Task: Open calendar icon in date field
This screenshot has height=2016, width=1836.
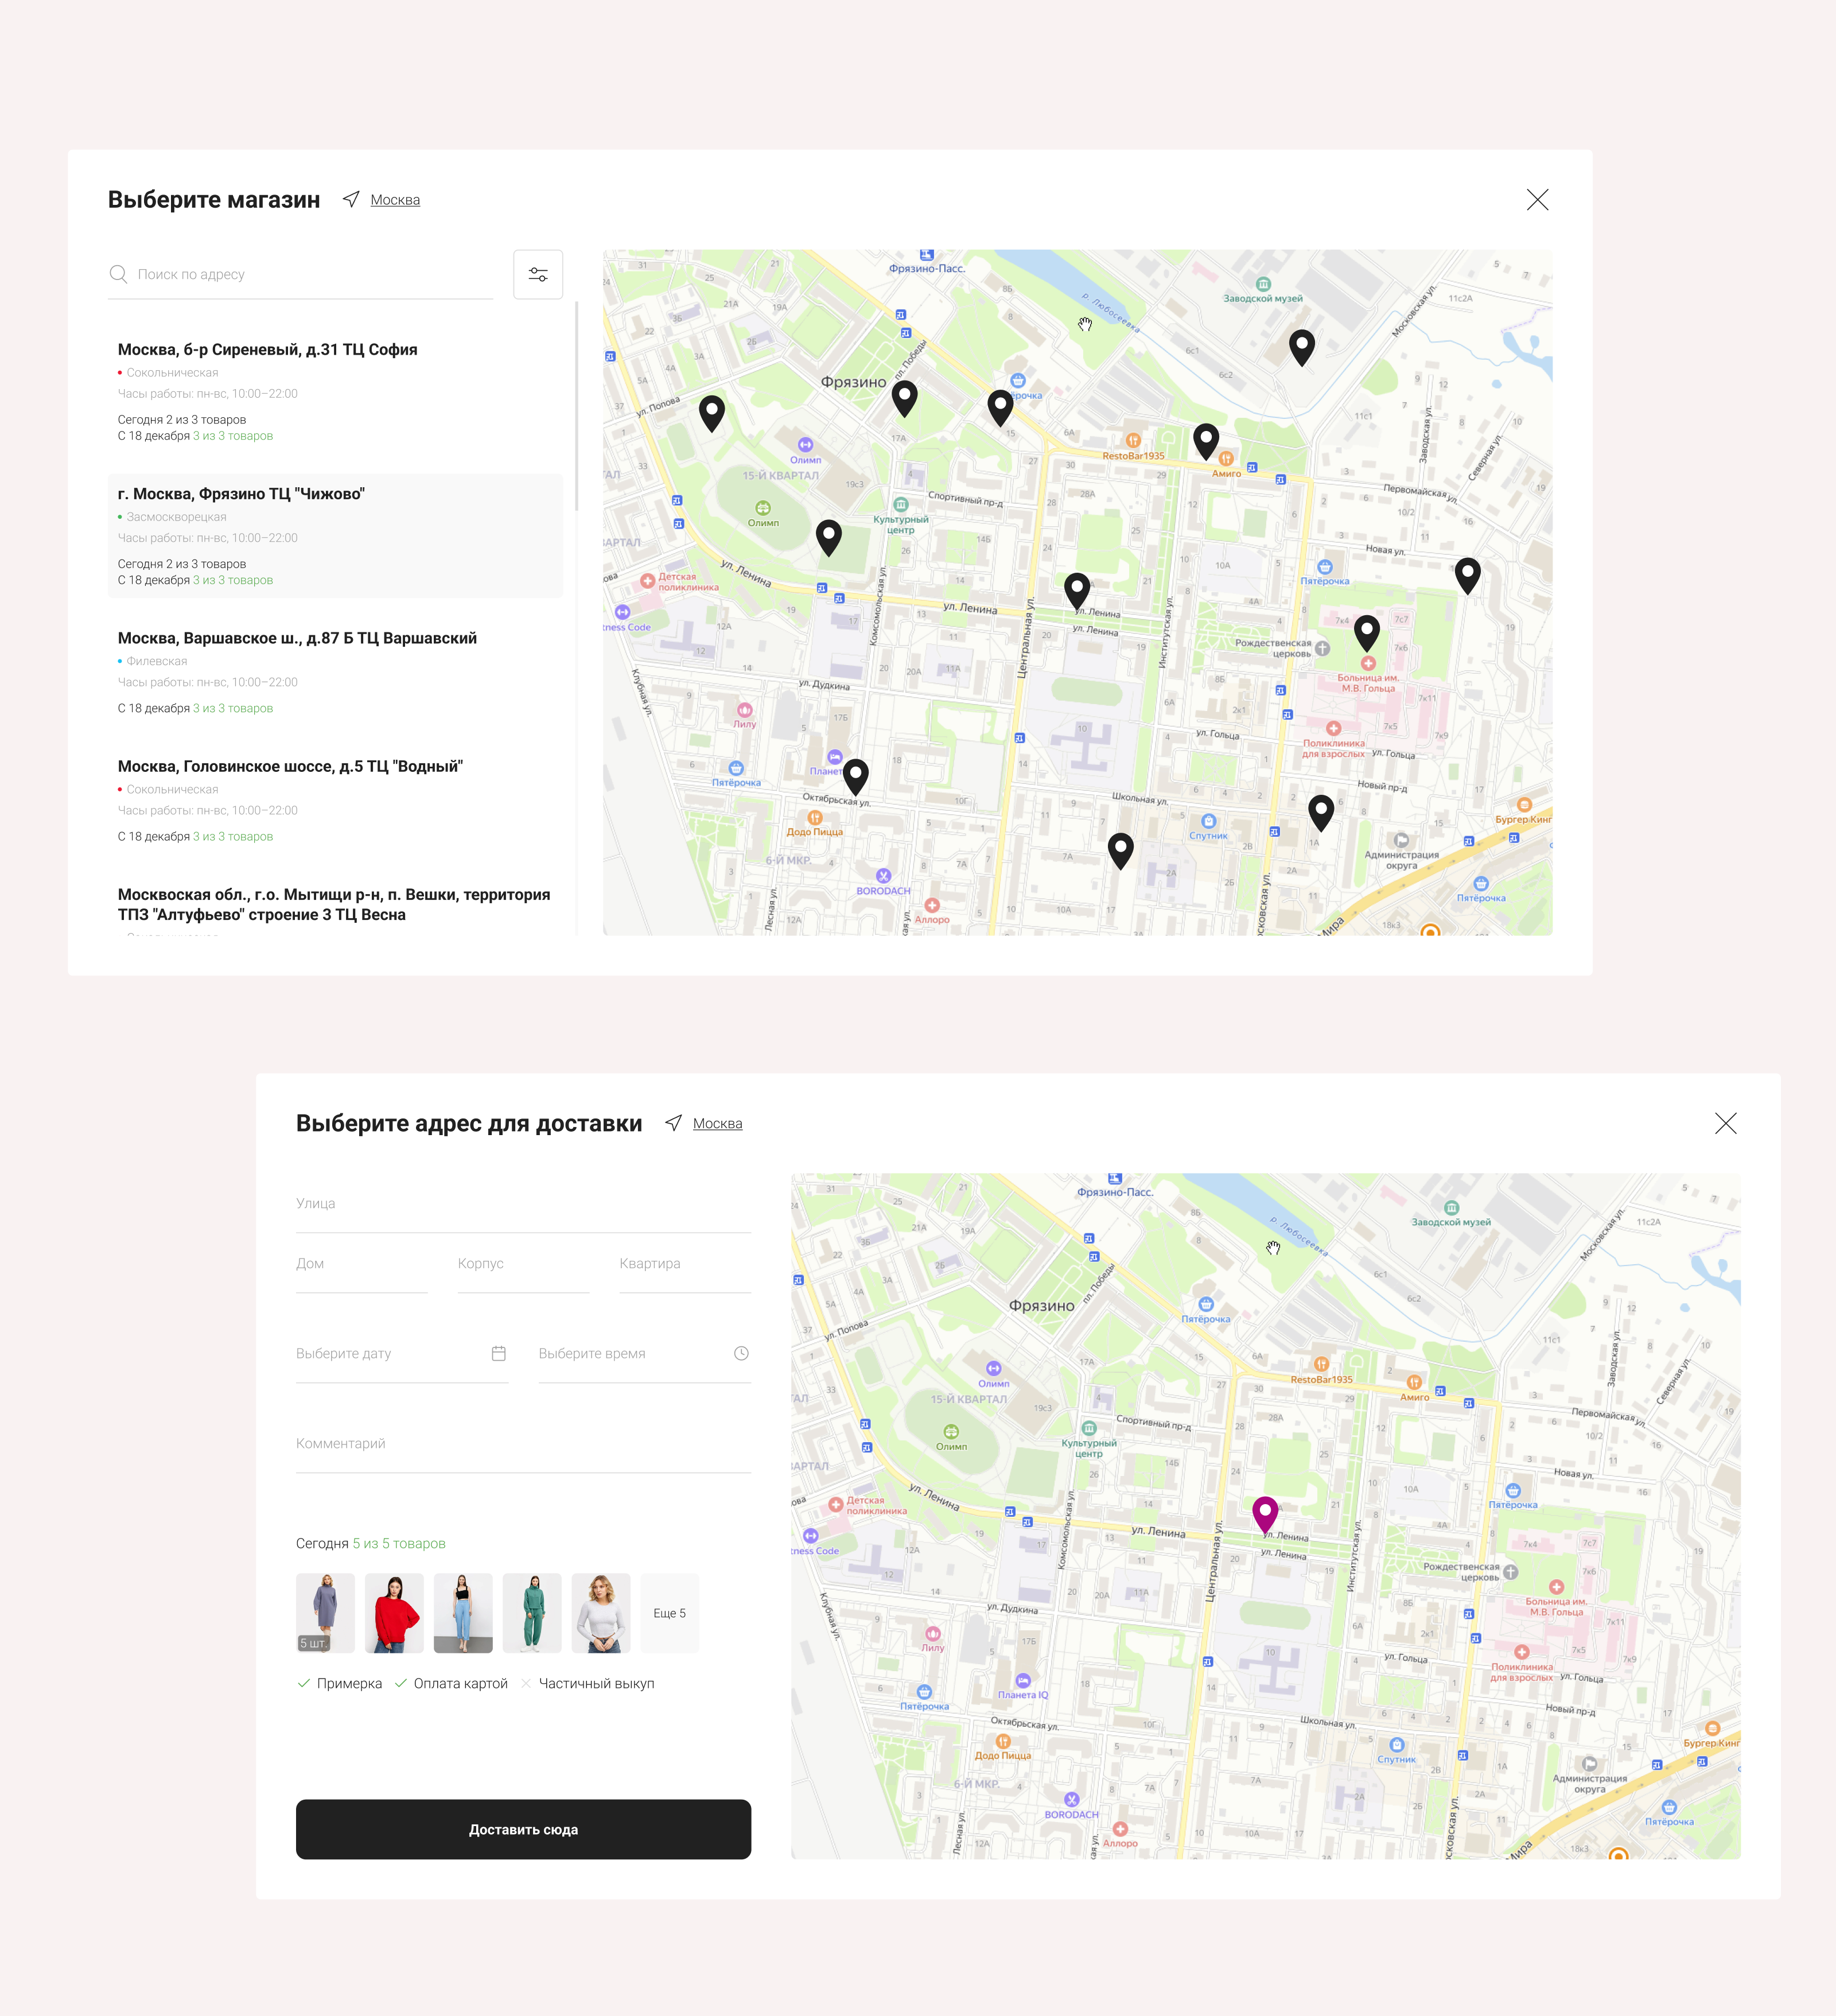Action: pos(499,1353)
